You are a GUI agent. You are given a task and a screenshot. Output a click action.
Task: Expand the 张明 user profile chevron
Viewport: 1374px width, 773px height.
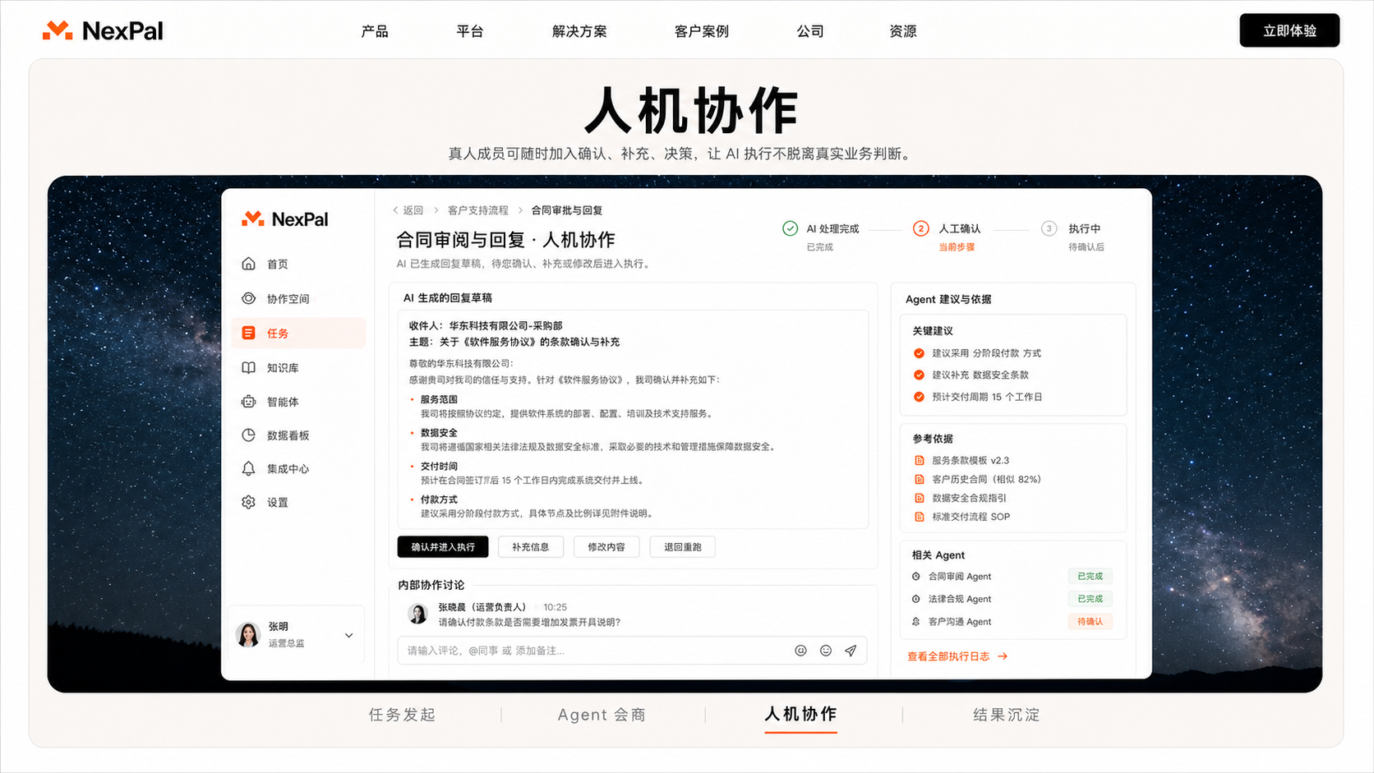pos(348,635)
